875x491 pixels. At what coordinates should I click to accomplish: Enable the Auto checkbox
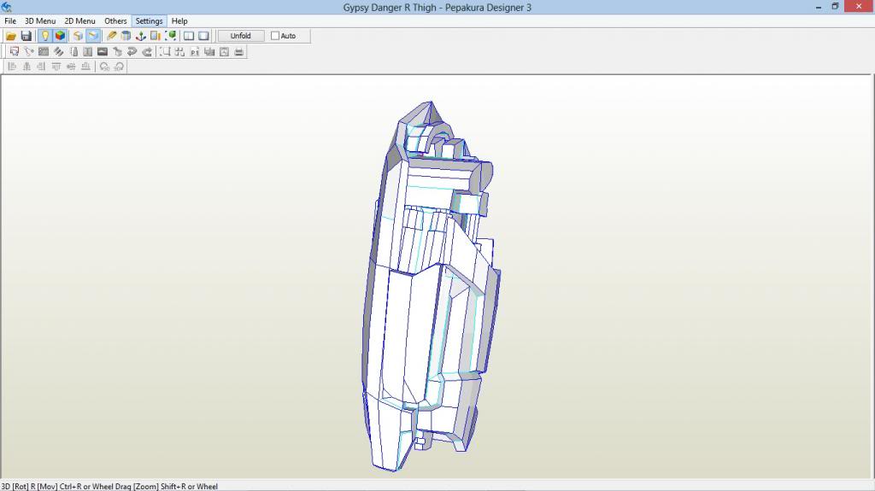click(x=275, y=36)
